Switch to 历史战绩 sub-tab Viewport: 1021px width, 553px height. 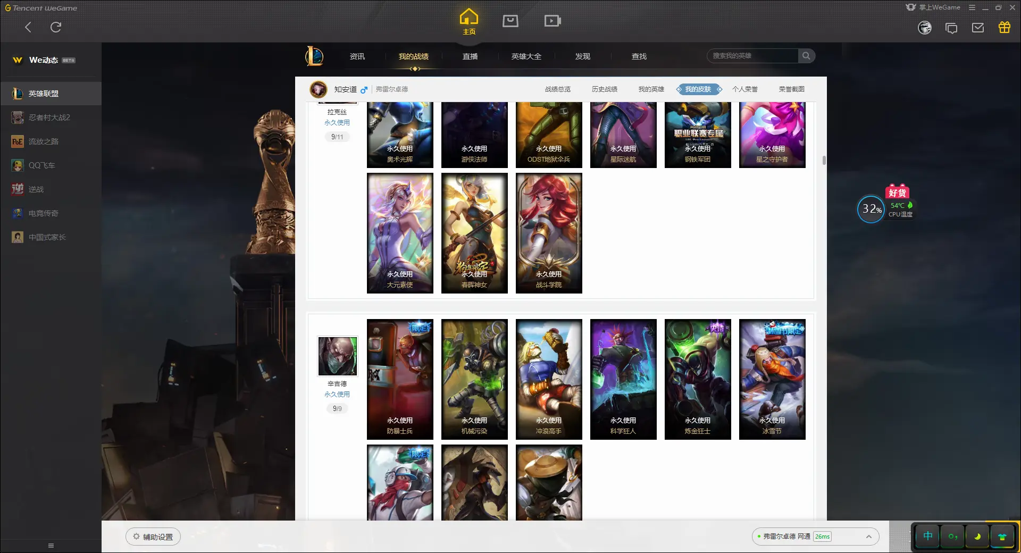(x=605, y=89)
